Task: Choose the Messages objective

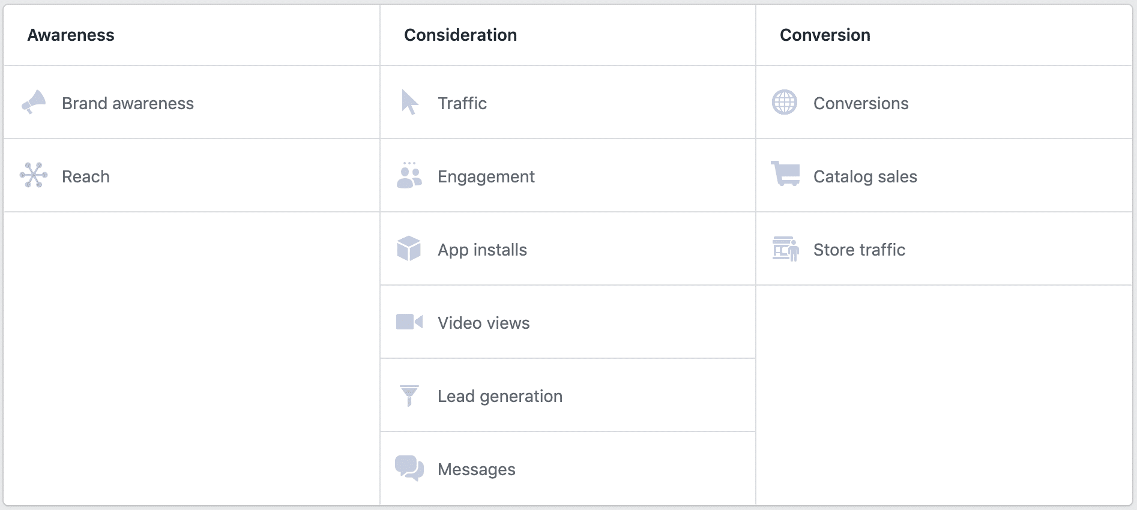Action: point(568,469)
